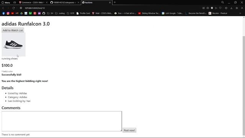Open Facebook bookmark icon
Image resolution: width=245 pixels, height=138 pixels.
(x=3, y=13)
